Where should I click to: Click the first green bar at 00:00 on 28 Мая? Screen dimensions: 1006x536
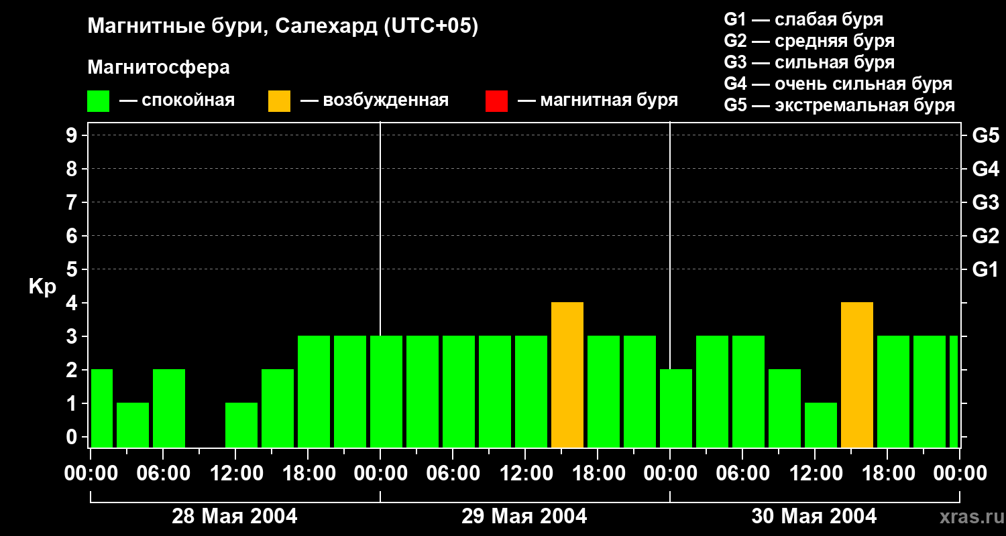[x=102, y=409]
